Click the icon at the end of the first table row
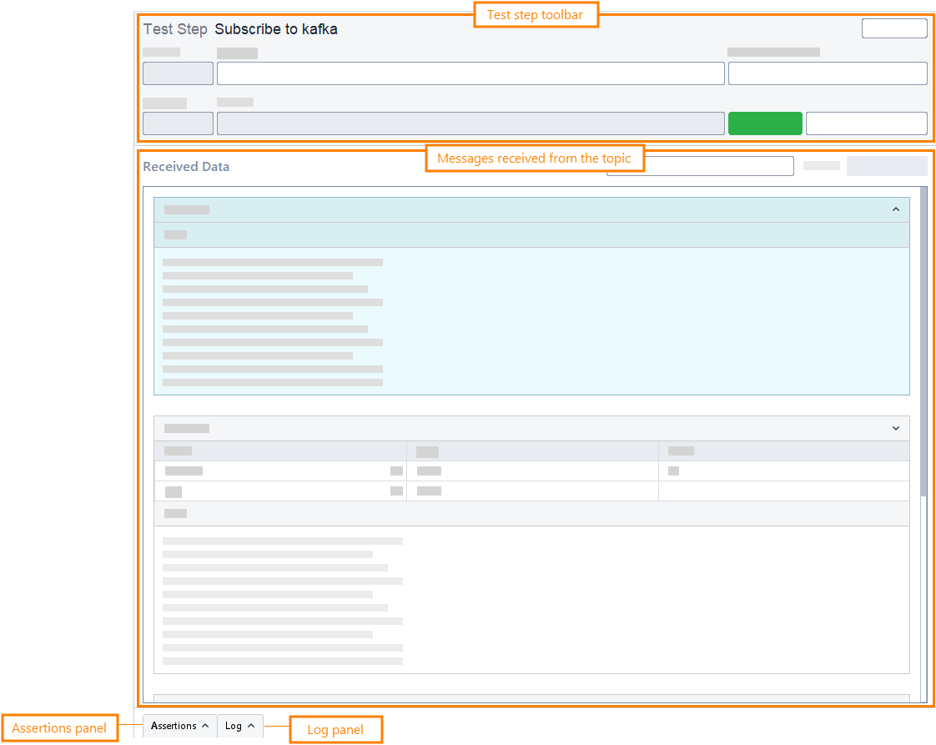The image size is (936, 745). point(395,471)
